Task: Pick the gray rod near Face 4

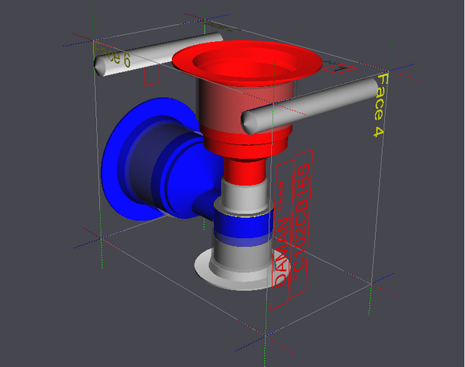Action: [310, 105]
